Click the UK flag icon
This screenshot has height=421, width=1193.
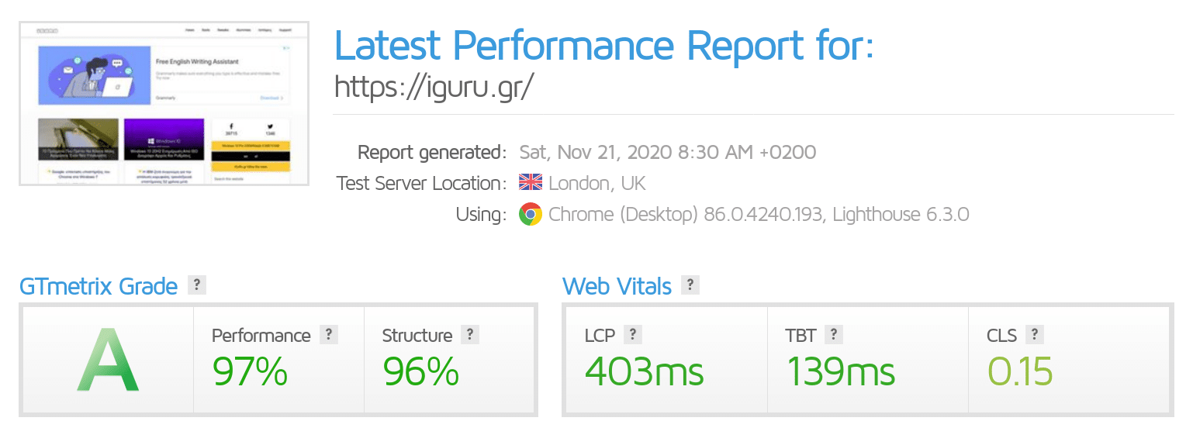click(x=531, y=183)
